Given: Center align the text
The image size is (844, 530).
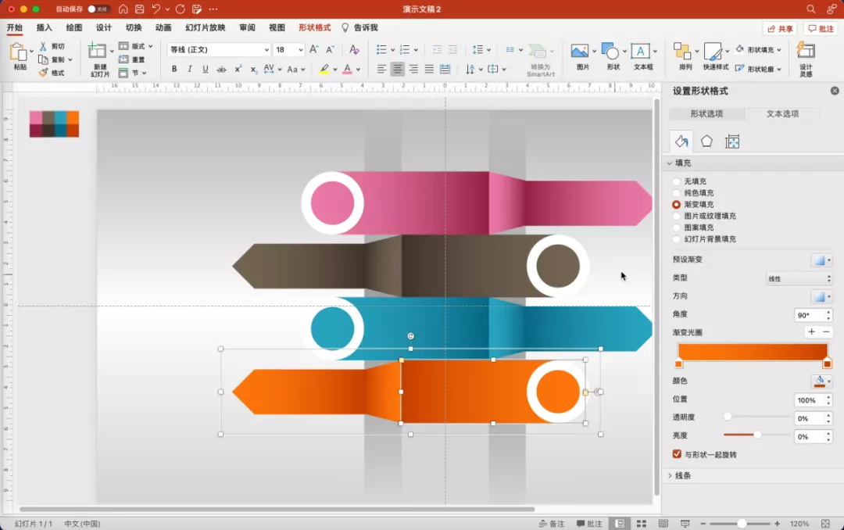Looking at the screenshot, I should (397, 69).
